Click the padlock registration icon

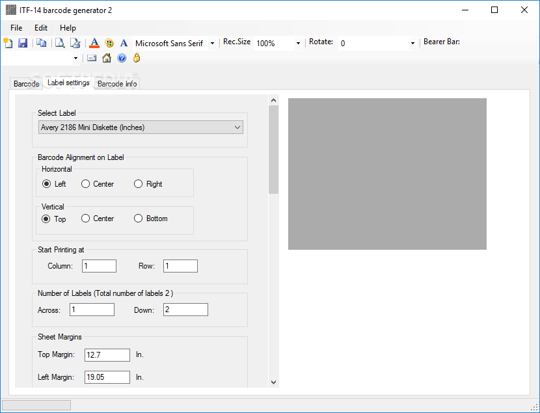pyautogui.click(x=137, y=58)
